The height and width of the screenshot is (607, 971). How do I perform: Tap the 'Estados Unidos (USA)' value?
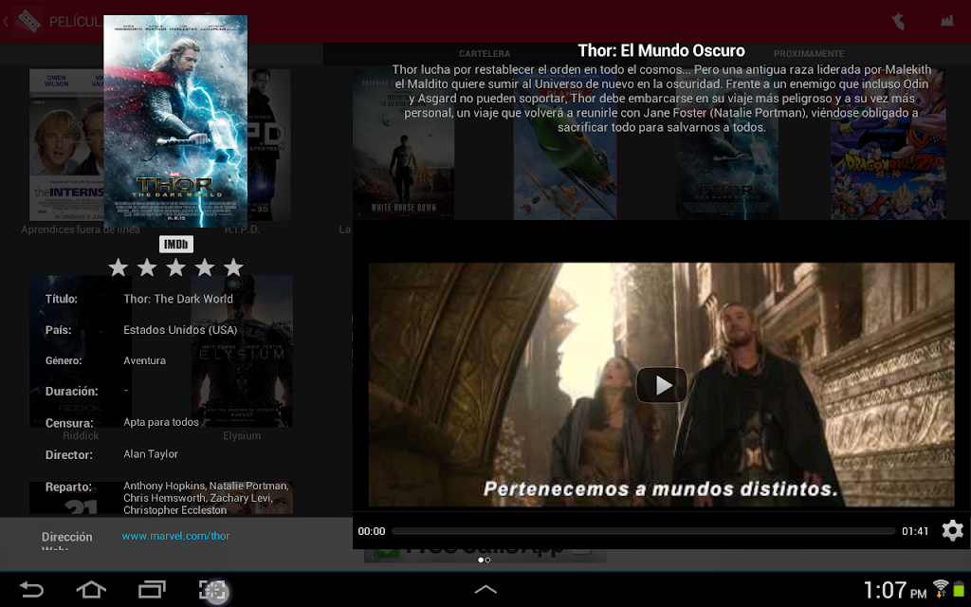[180, 329]
